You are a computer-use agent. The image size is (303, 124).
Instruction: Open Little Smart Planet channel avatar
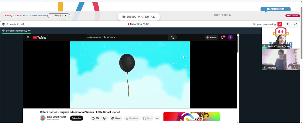43,118
